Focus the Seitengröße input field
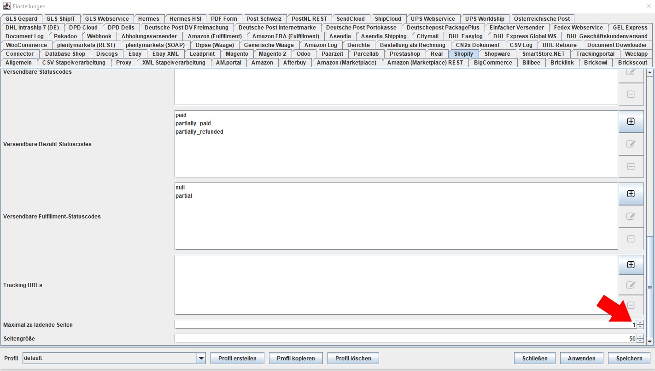 click(406, 338)
